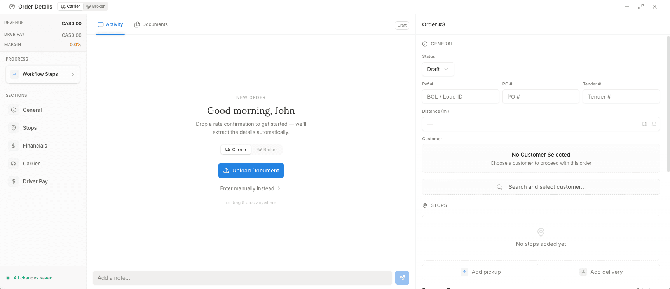Viewport: 670px width, 289px height.
Task: Click the BOL / Load ID field
Action: (x=461, y=97)
